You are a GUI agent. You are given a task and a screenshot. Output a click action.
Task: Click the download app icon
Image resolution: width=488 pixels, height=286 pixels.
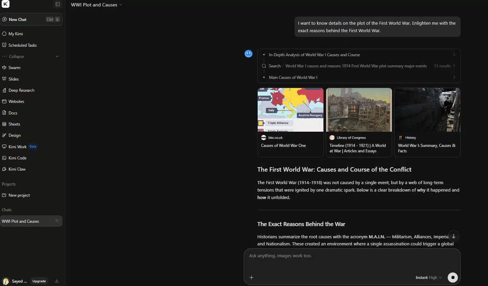coord(57,281)
